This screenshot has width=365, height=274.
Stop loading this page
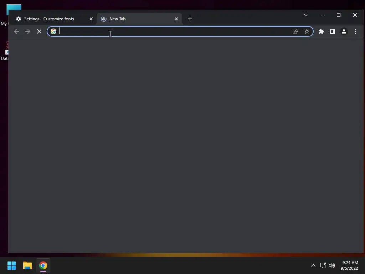click(x=39, y=31)
